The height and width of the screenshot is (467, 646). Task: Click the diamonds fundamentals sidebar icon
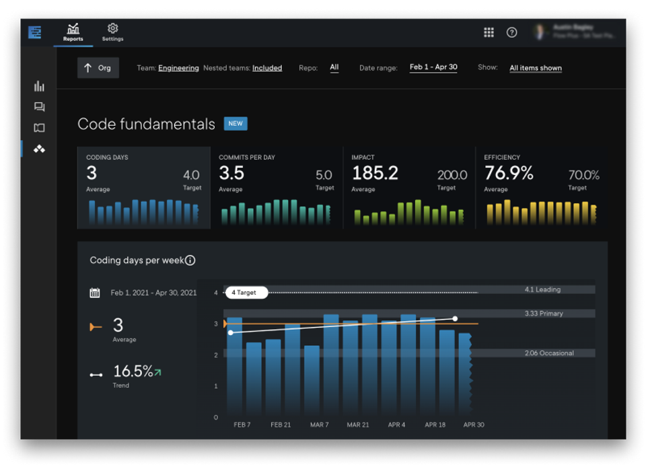coord(39,148)
